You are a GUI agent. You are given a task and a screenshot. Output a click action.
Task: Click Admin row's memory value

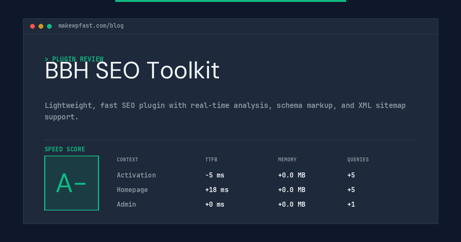pyautogui.click(x=292, y=204)
